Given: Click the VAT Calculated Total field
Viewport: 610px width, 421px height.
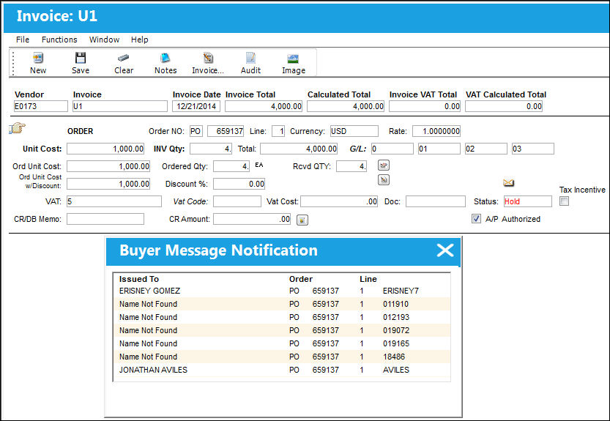Looking at the screenshot, I should tap(504, 106).
